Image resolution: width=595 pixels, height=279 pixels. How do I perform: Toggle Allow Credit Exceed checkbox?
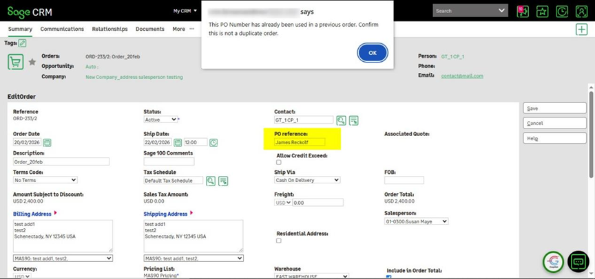(x=278, y=163)
